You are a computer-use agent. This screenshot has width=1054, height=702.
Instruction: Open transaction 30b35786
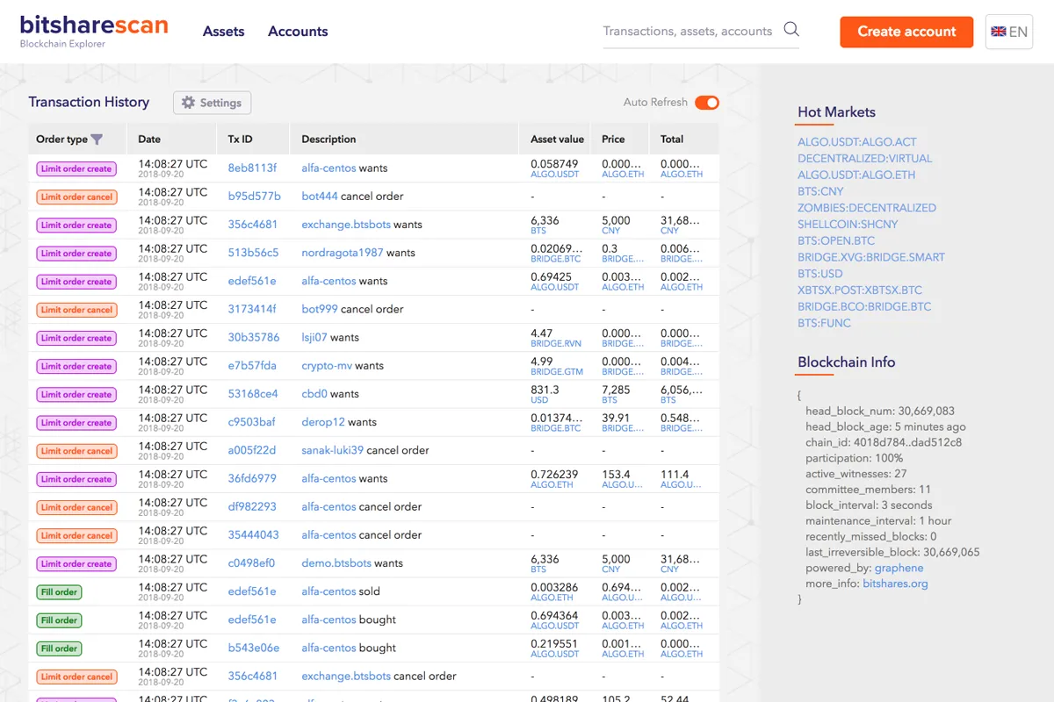[x=254, y=337]
